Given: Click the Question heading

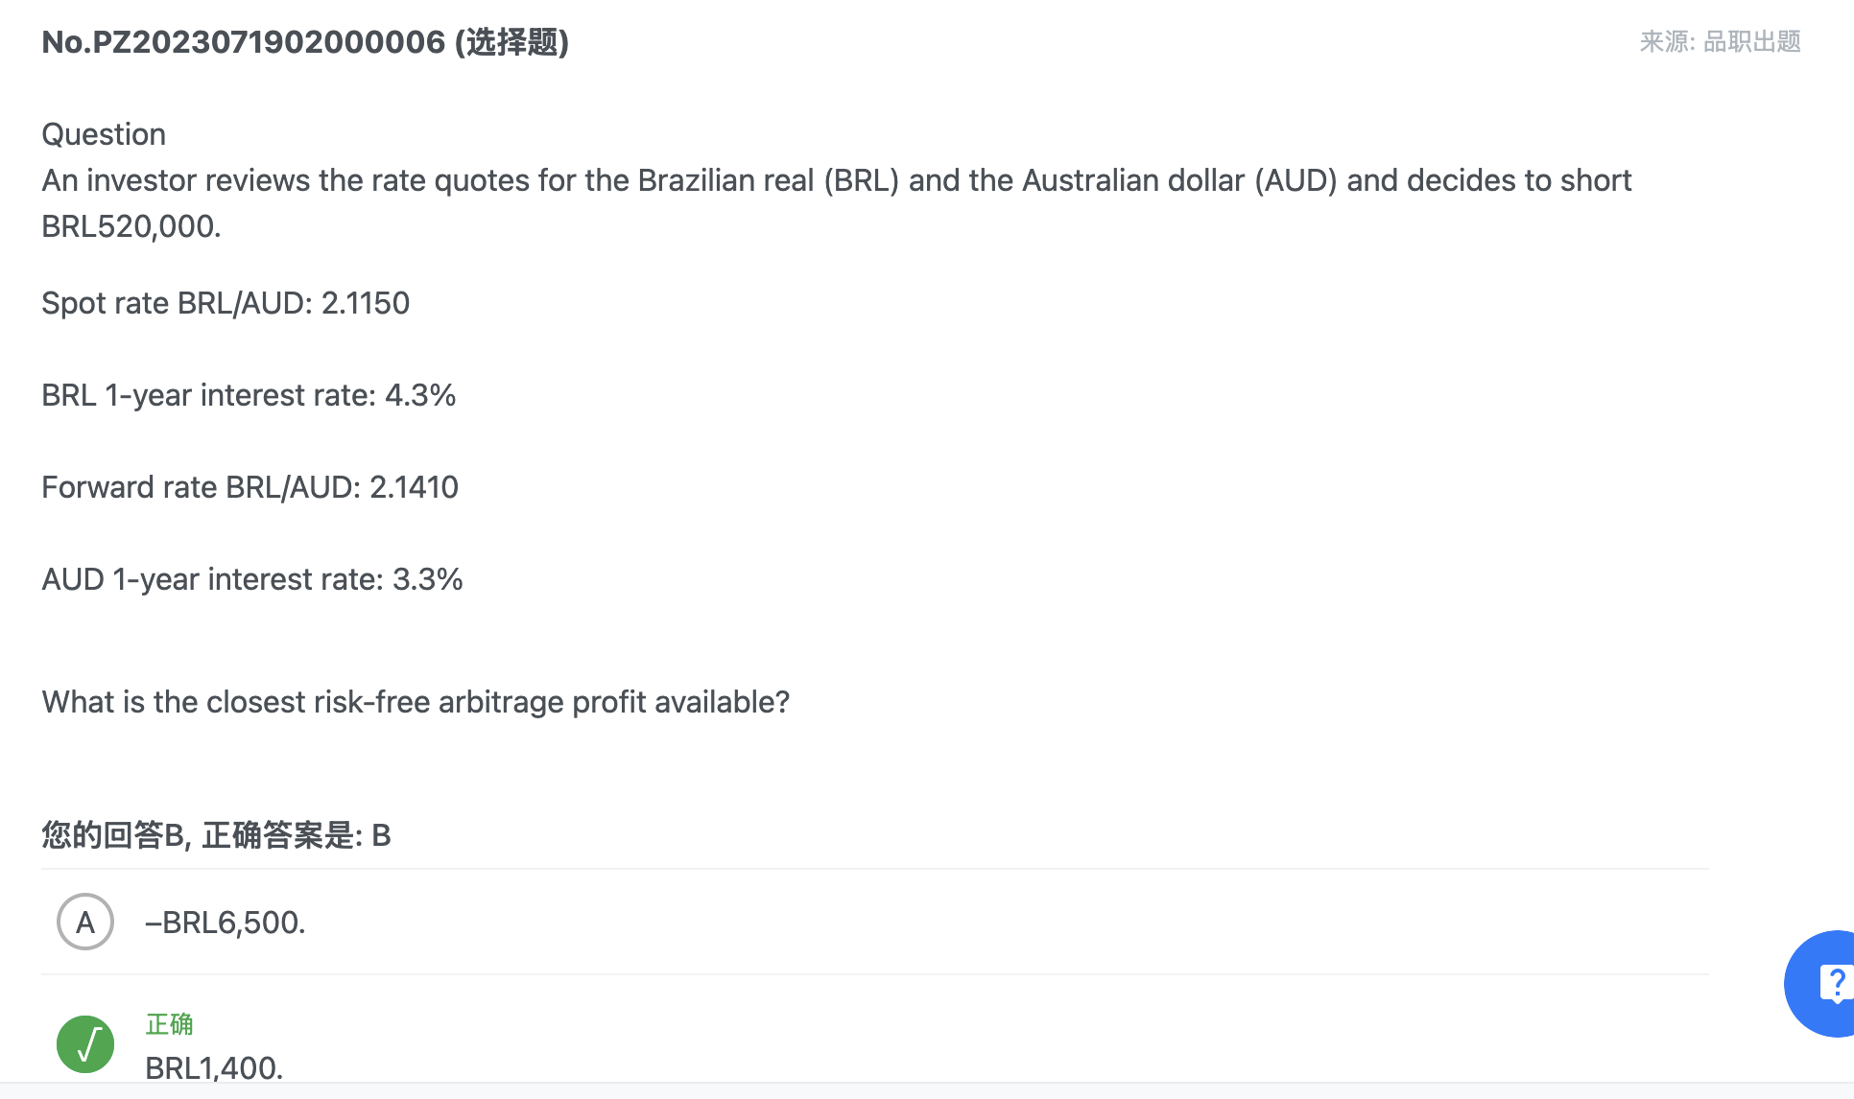Looking at the screenshot, I should [104, 134].
